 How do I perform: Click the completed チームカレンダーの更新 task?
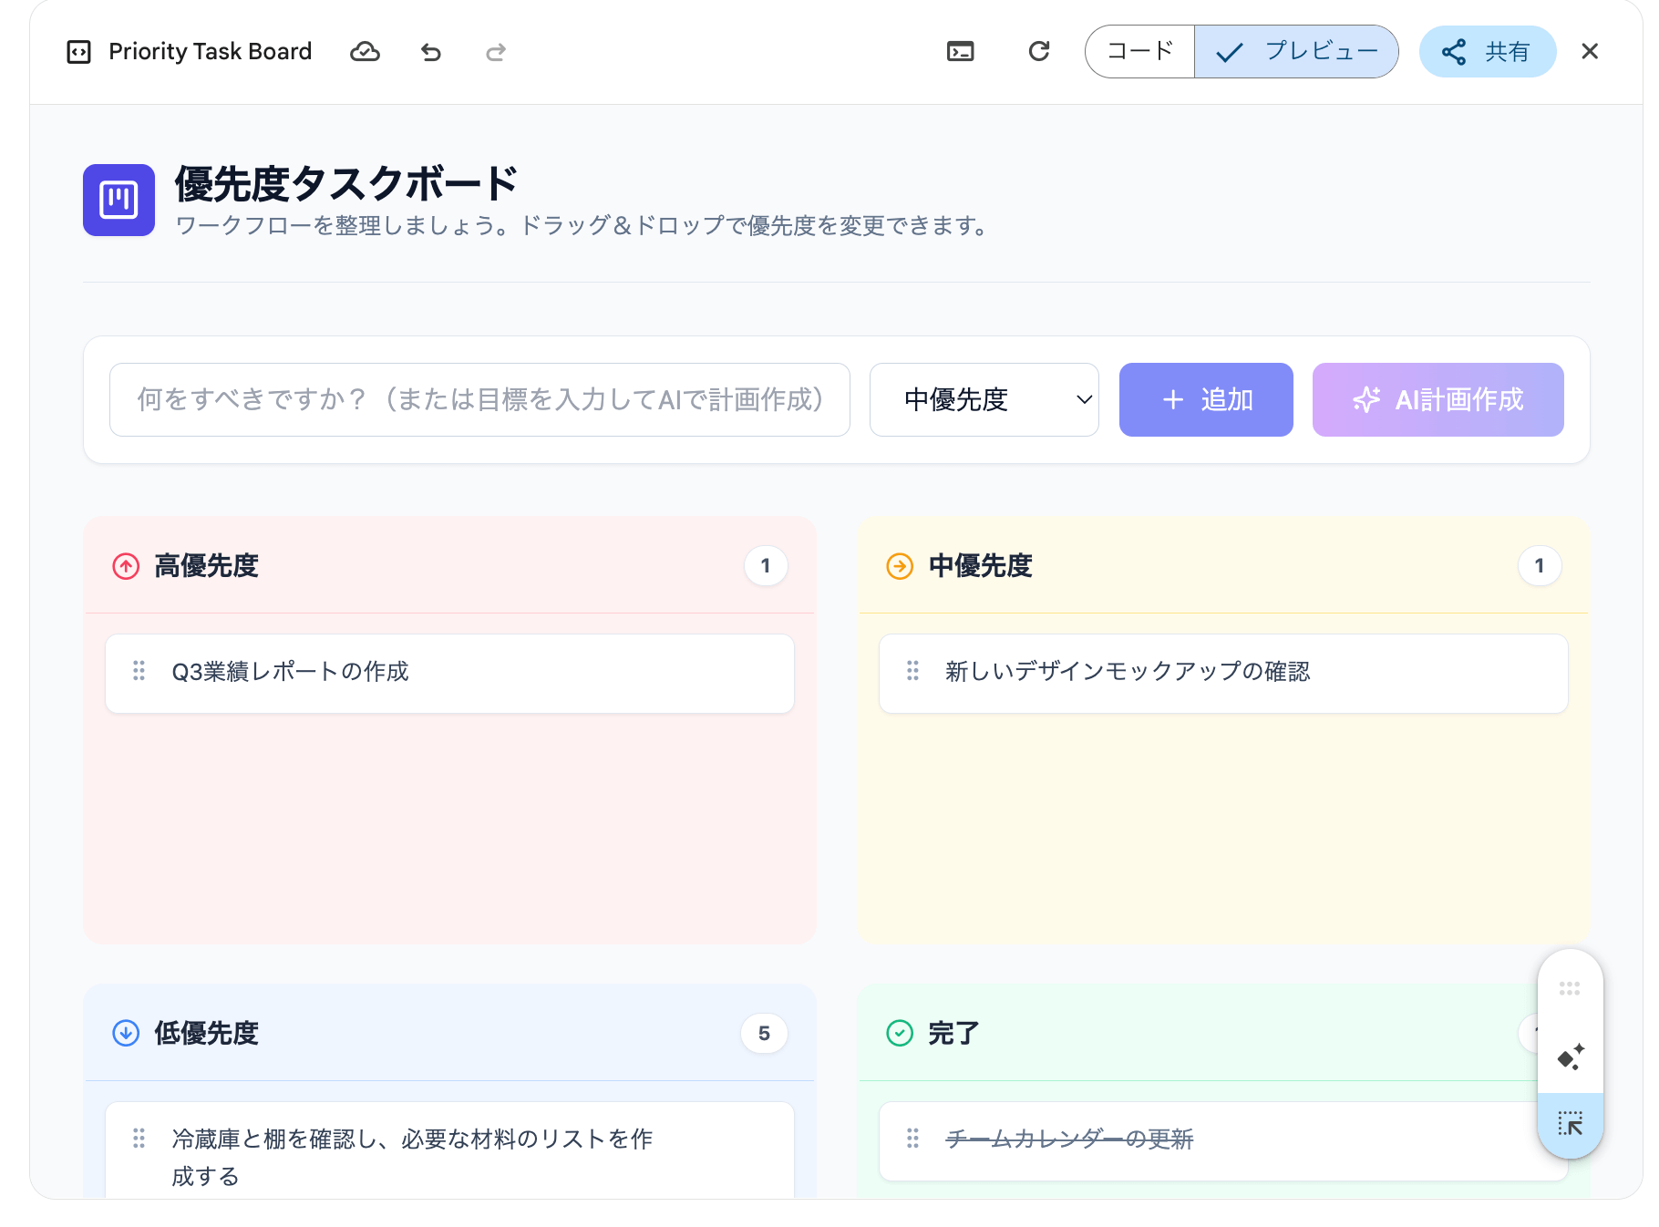tap(1069, 1139)
